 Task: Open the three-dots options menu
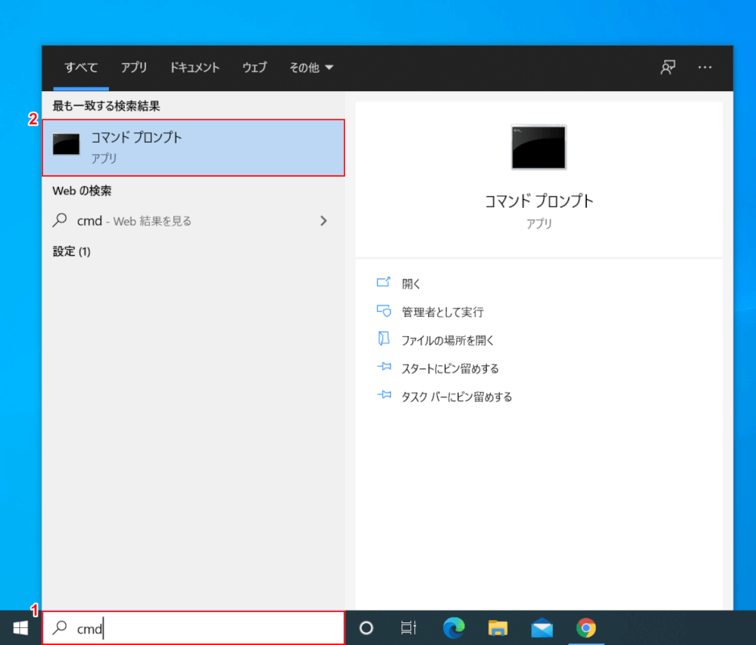(705, 68)
